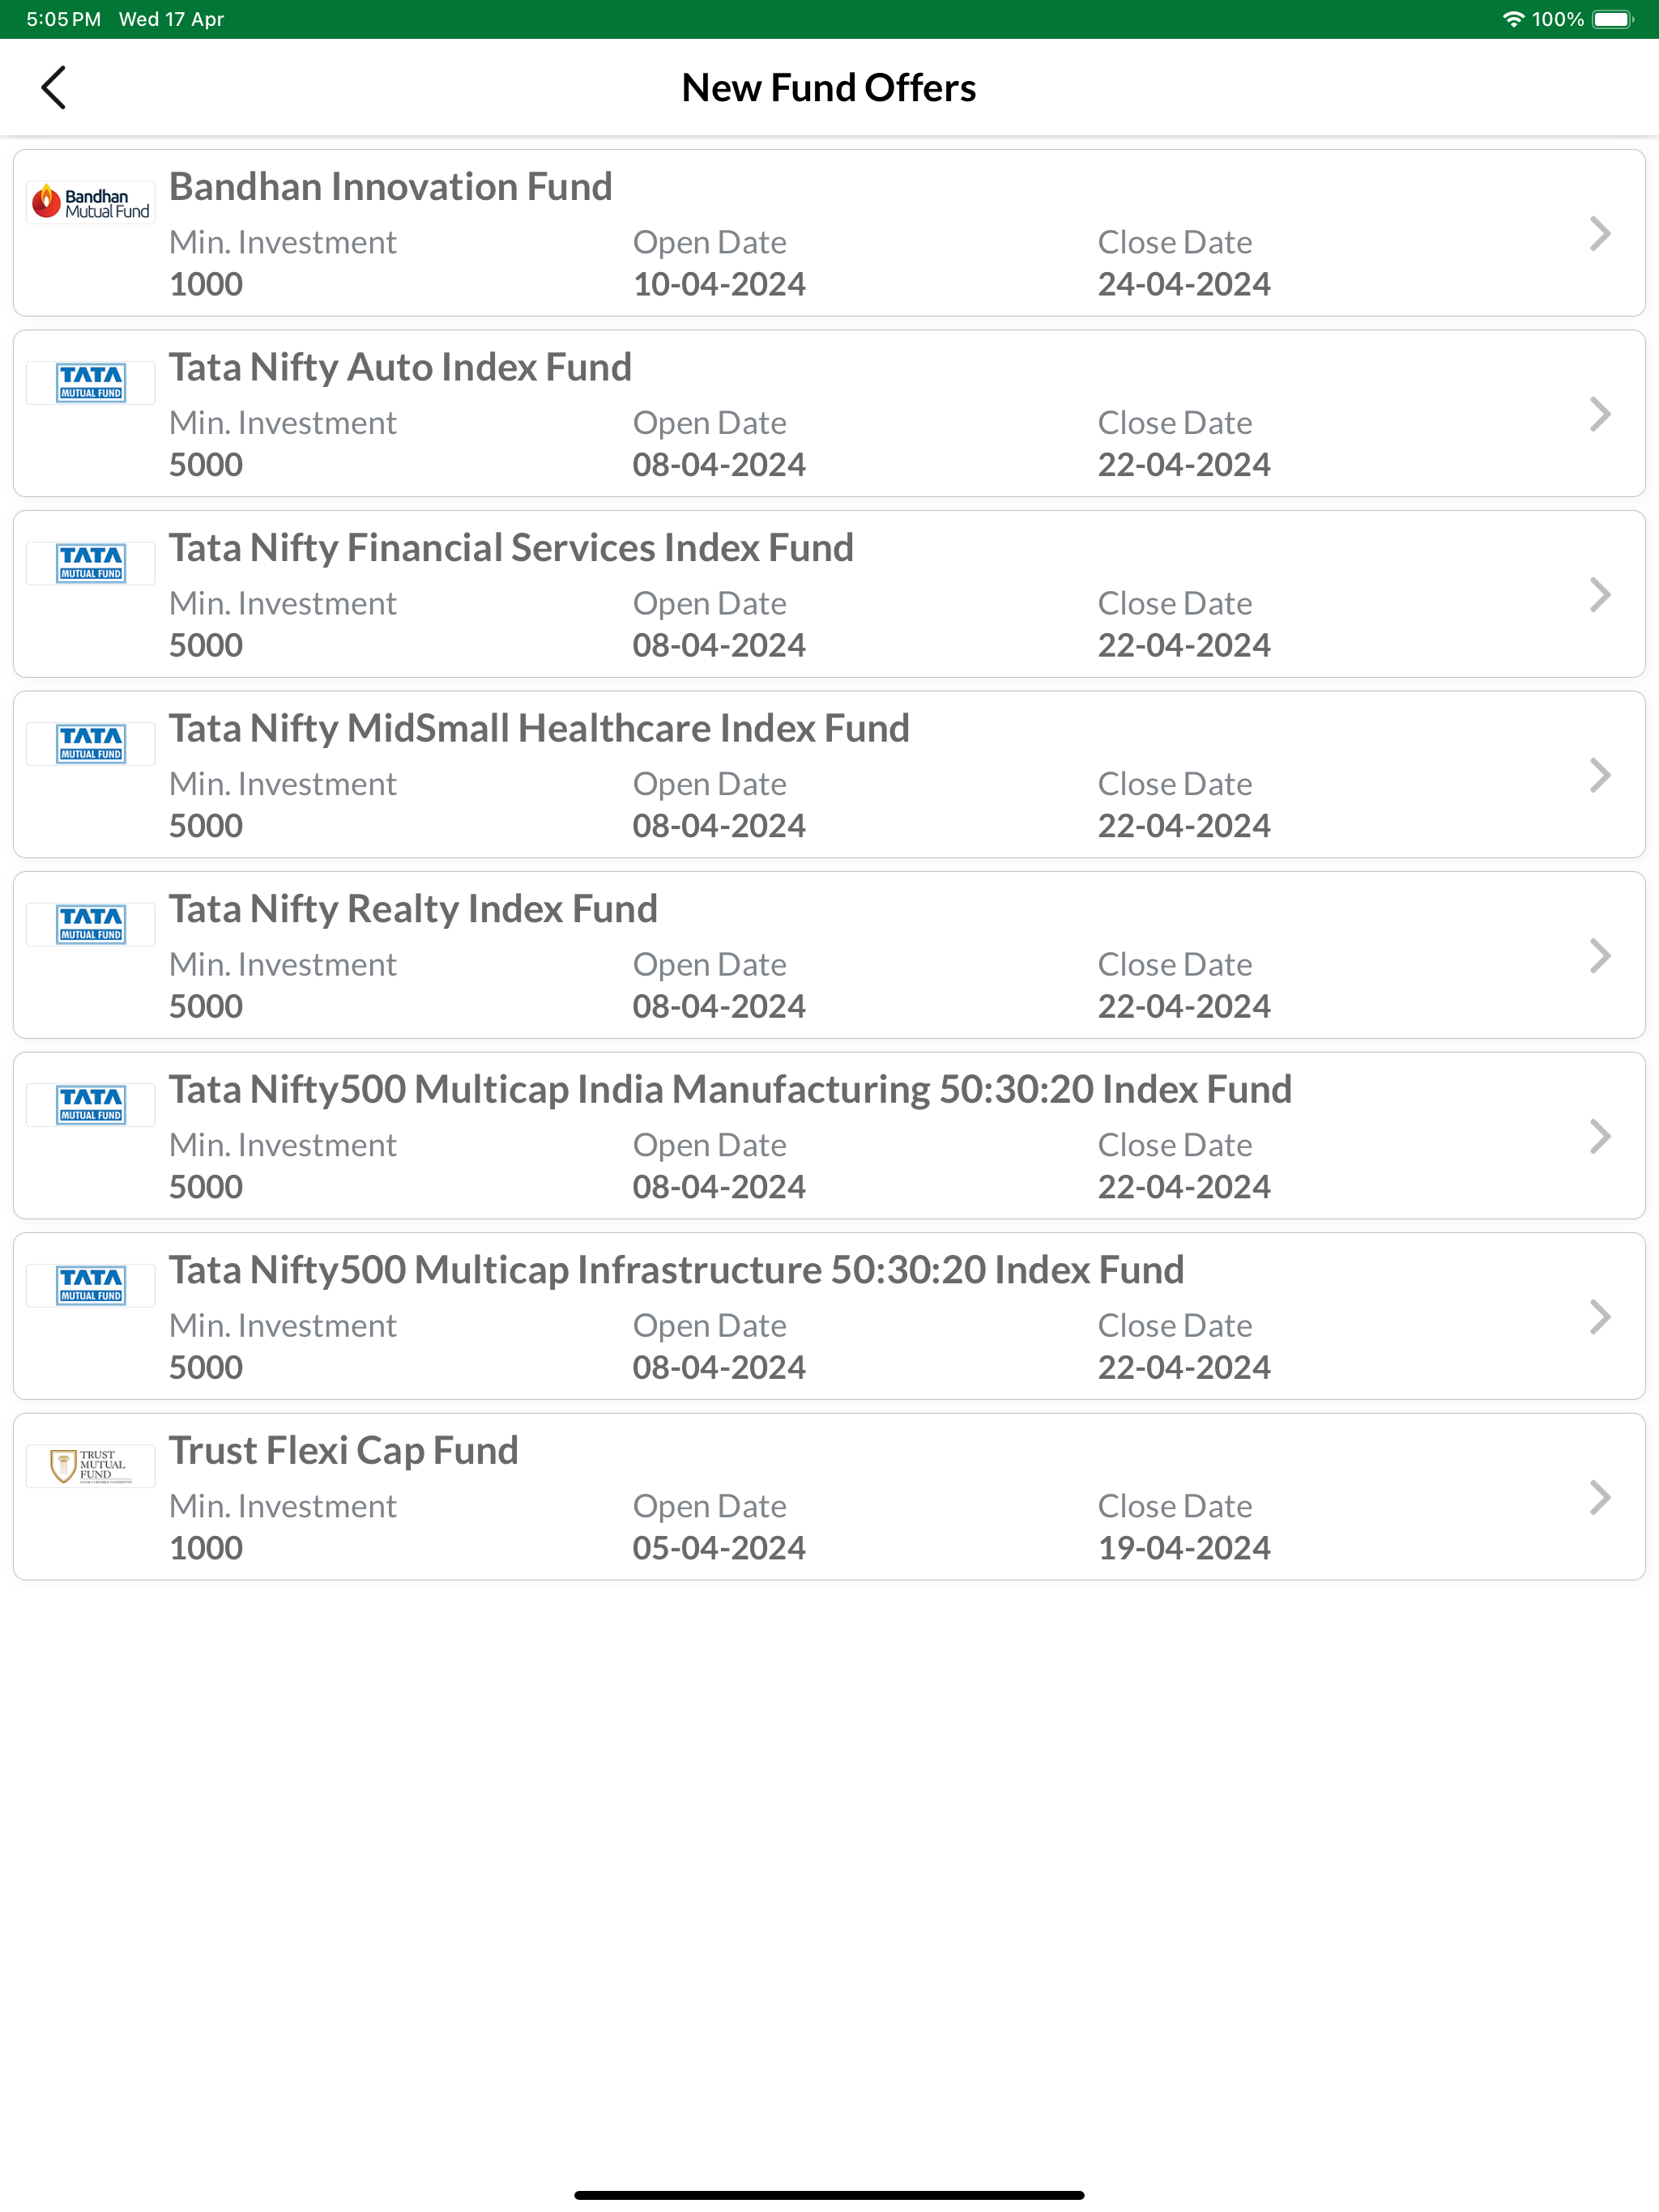1659x2212 pixels.
Task: Tap the Tata logo beside Financial Services Index Fund
Action: point(91,564)
